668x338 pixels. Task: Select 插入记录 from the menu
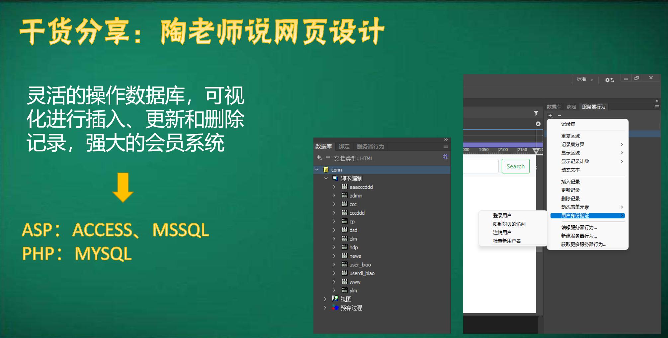pos(570,182)
